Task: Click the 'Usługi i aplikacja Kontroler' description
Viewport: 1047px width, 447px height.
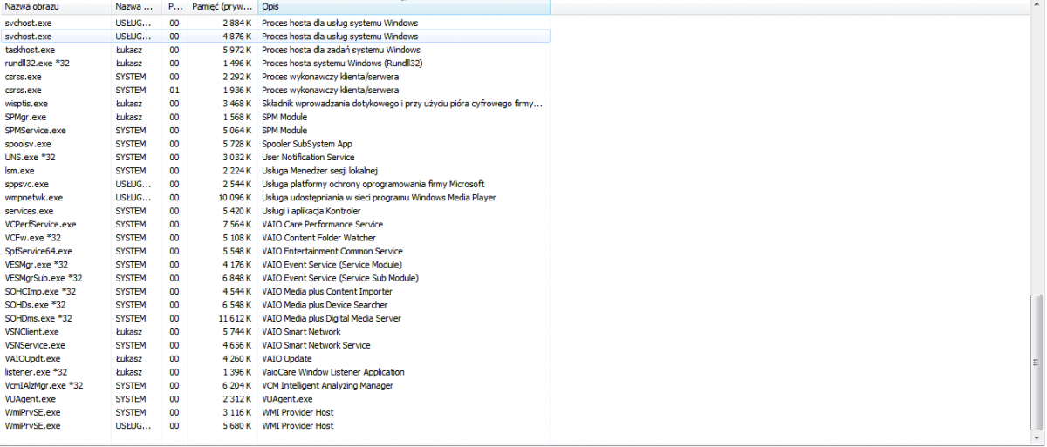Action: point(311,211)
